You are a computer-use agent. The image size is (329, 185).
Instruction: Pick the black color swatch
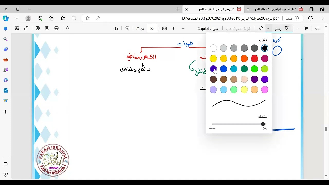(265, 48)
